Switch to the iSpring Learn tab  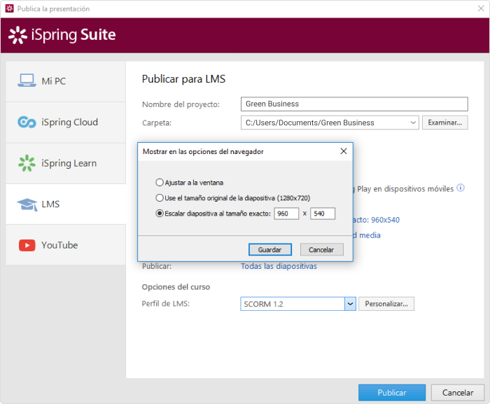click(x=66, y=163)
